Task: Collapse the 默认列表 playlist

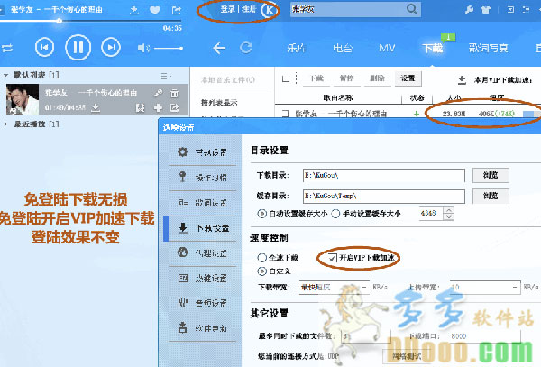Action: tap(6, 75)
